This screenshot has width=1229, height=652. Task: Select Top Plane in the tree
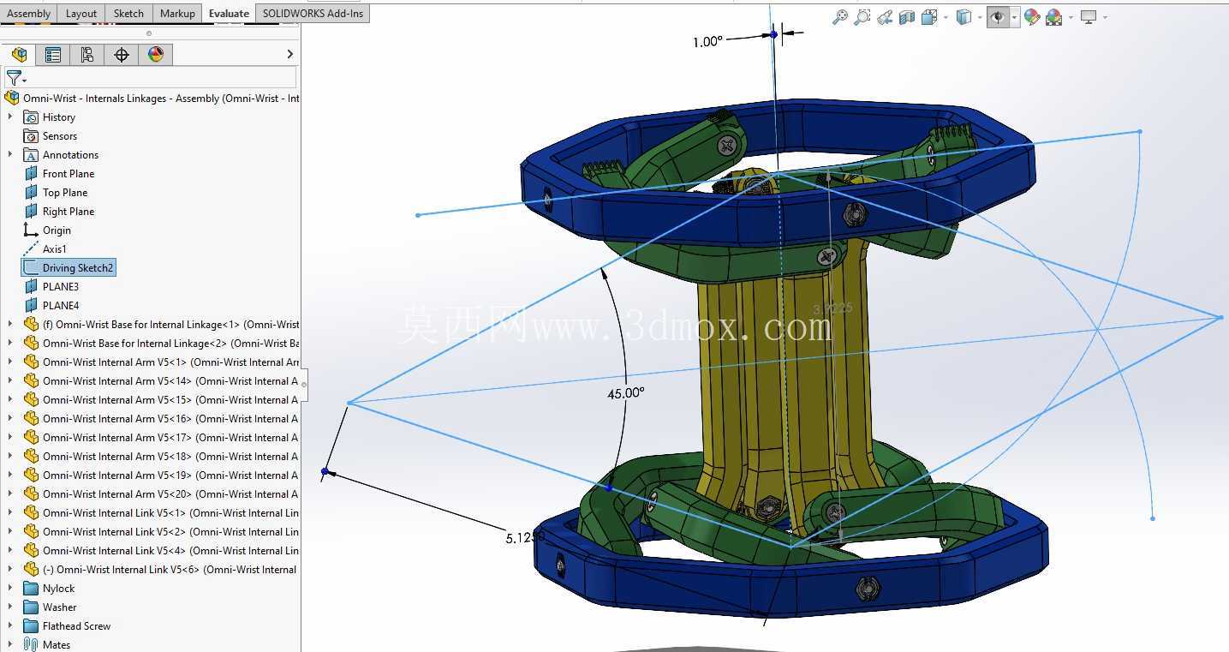coord(65,193)
